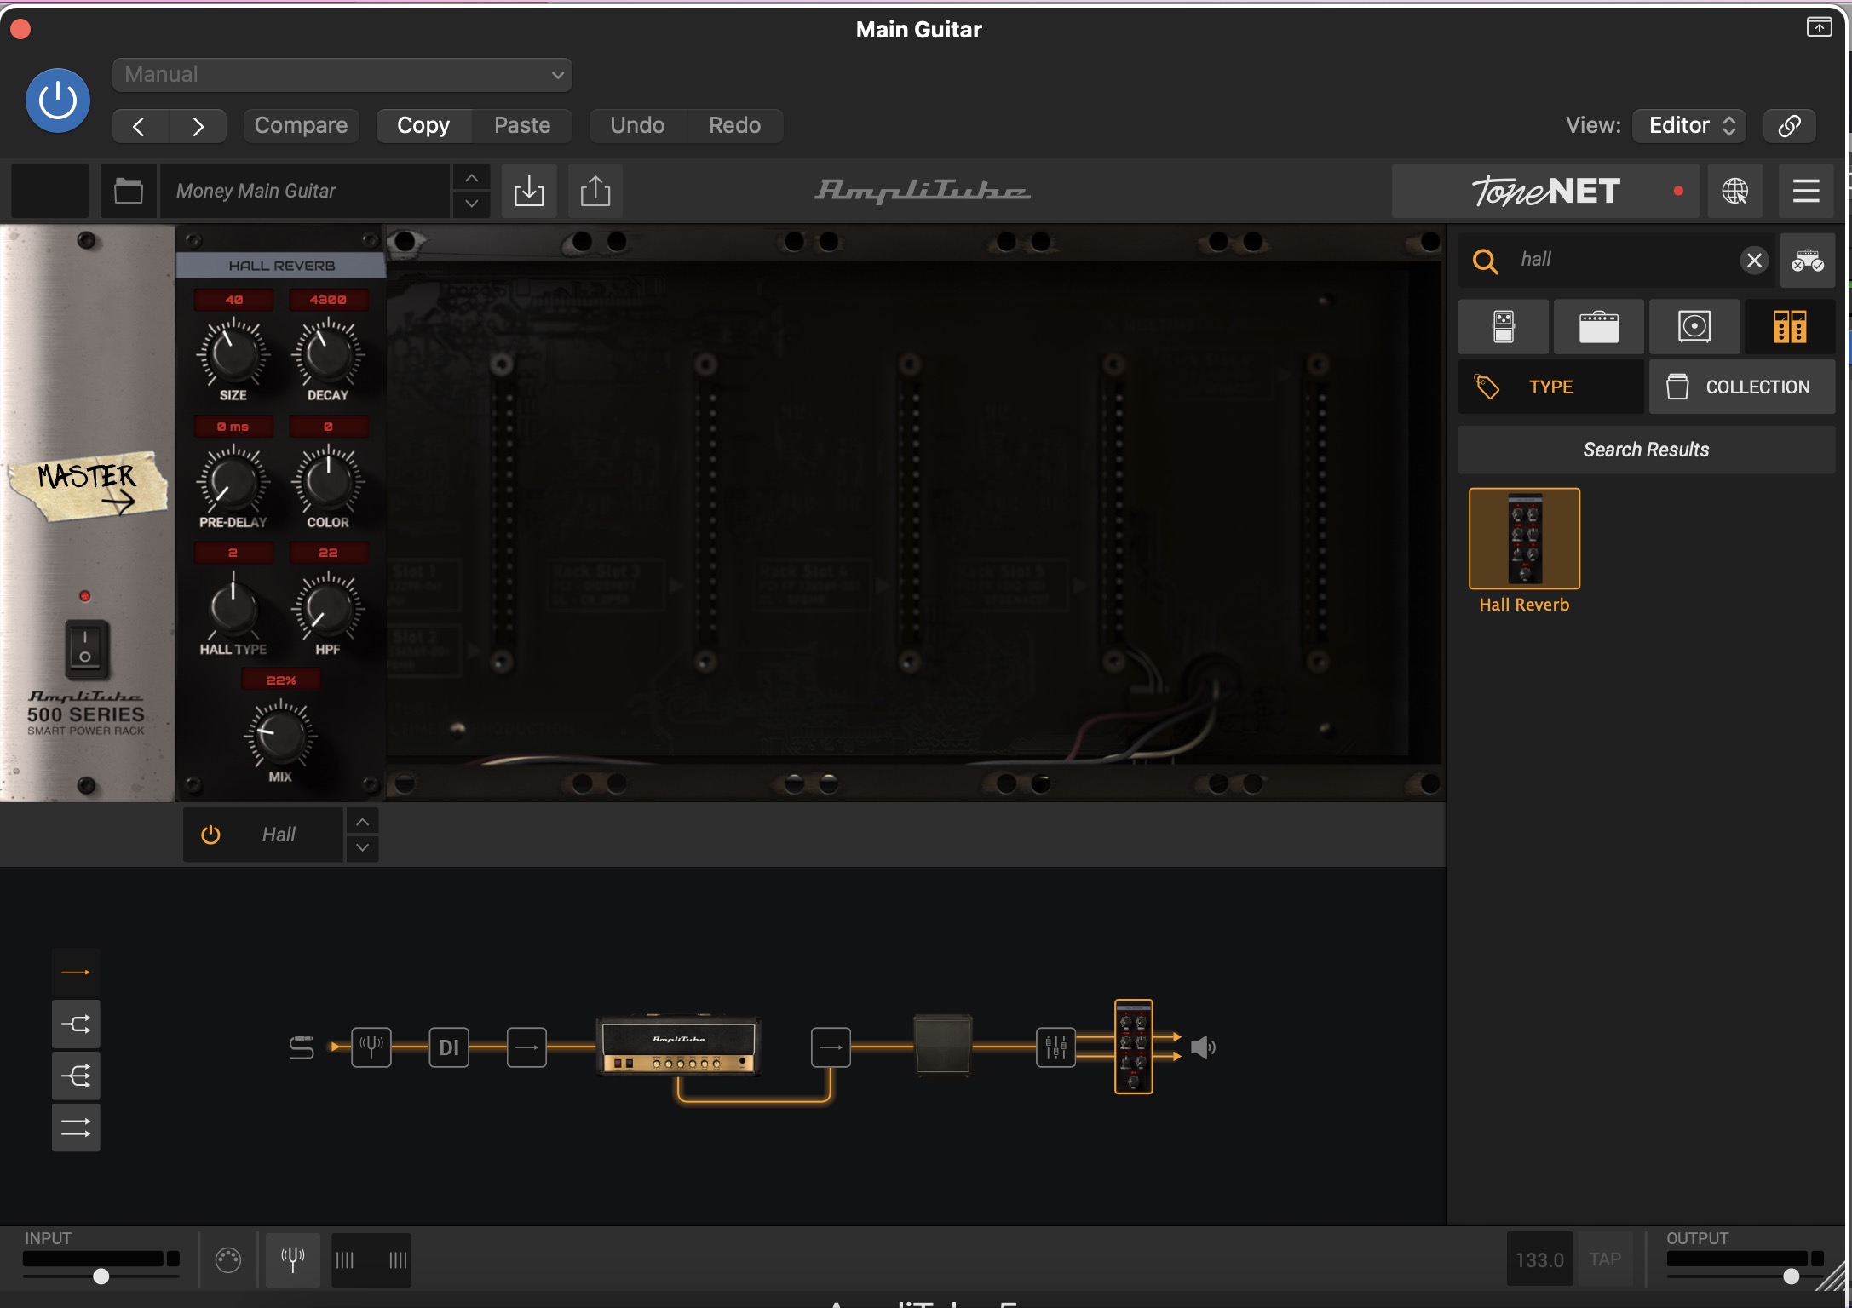Step to previous preset with up chevron
The height and width of the screenshot is (1308, 1852).
(471, 178)
